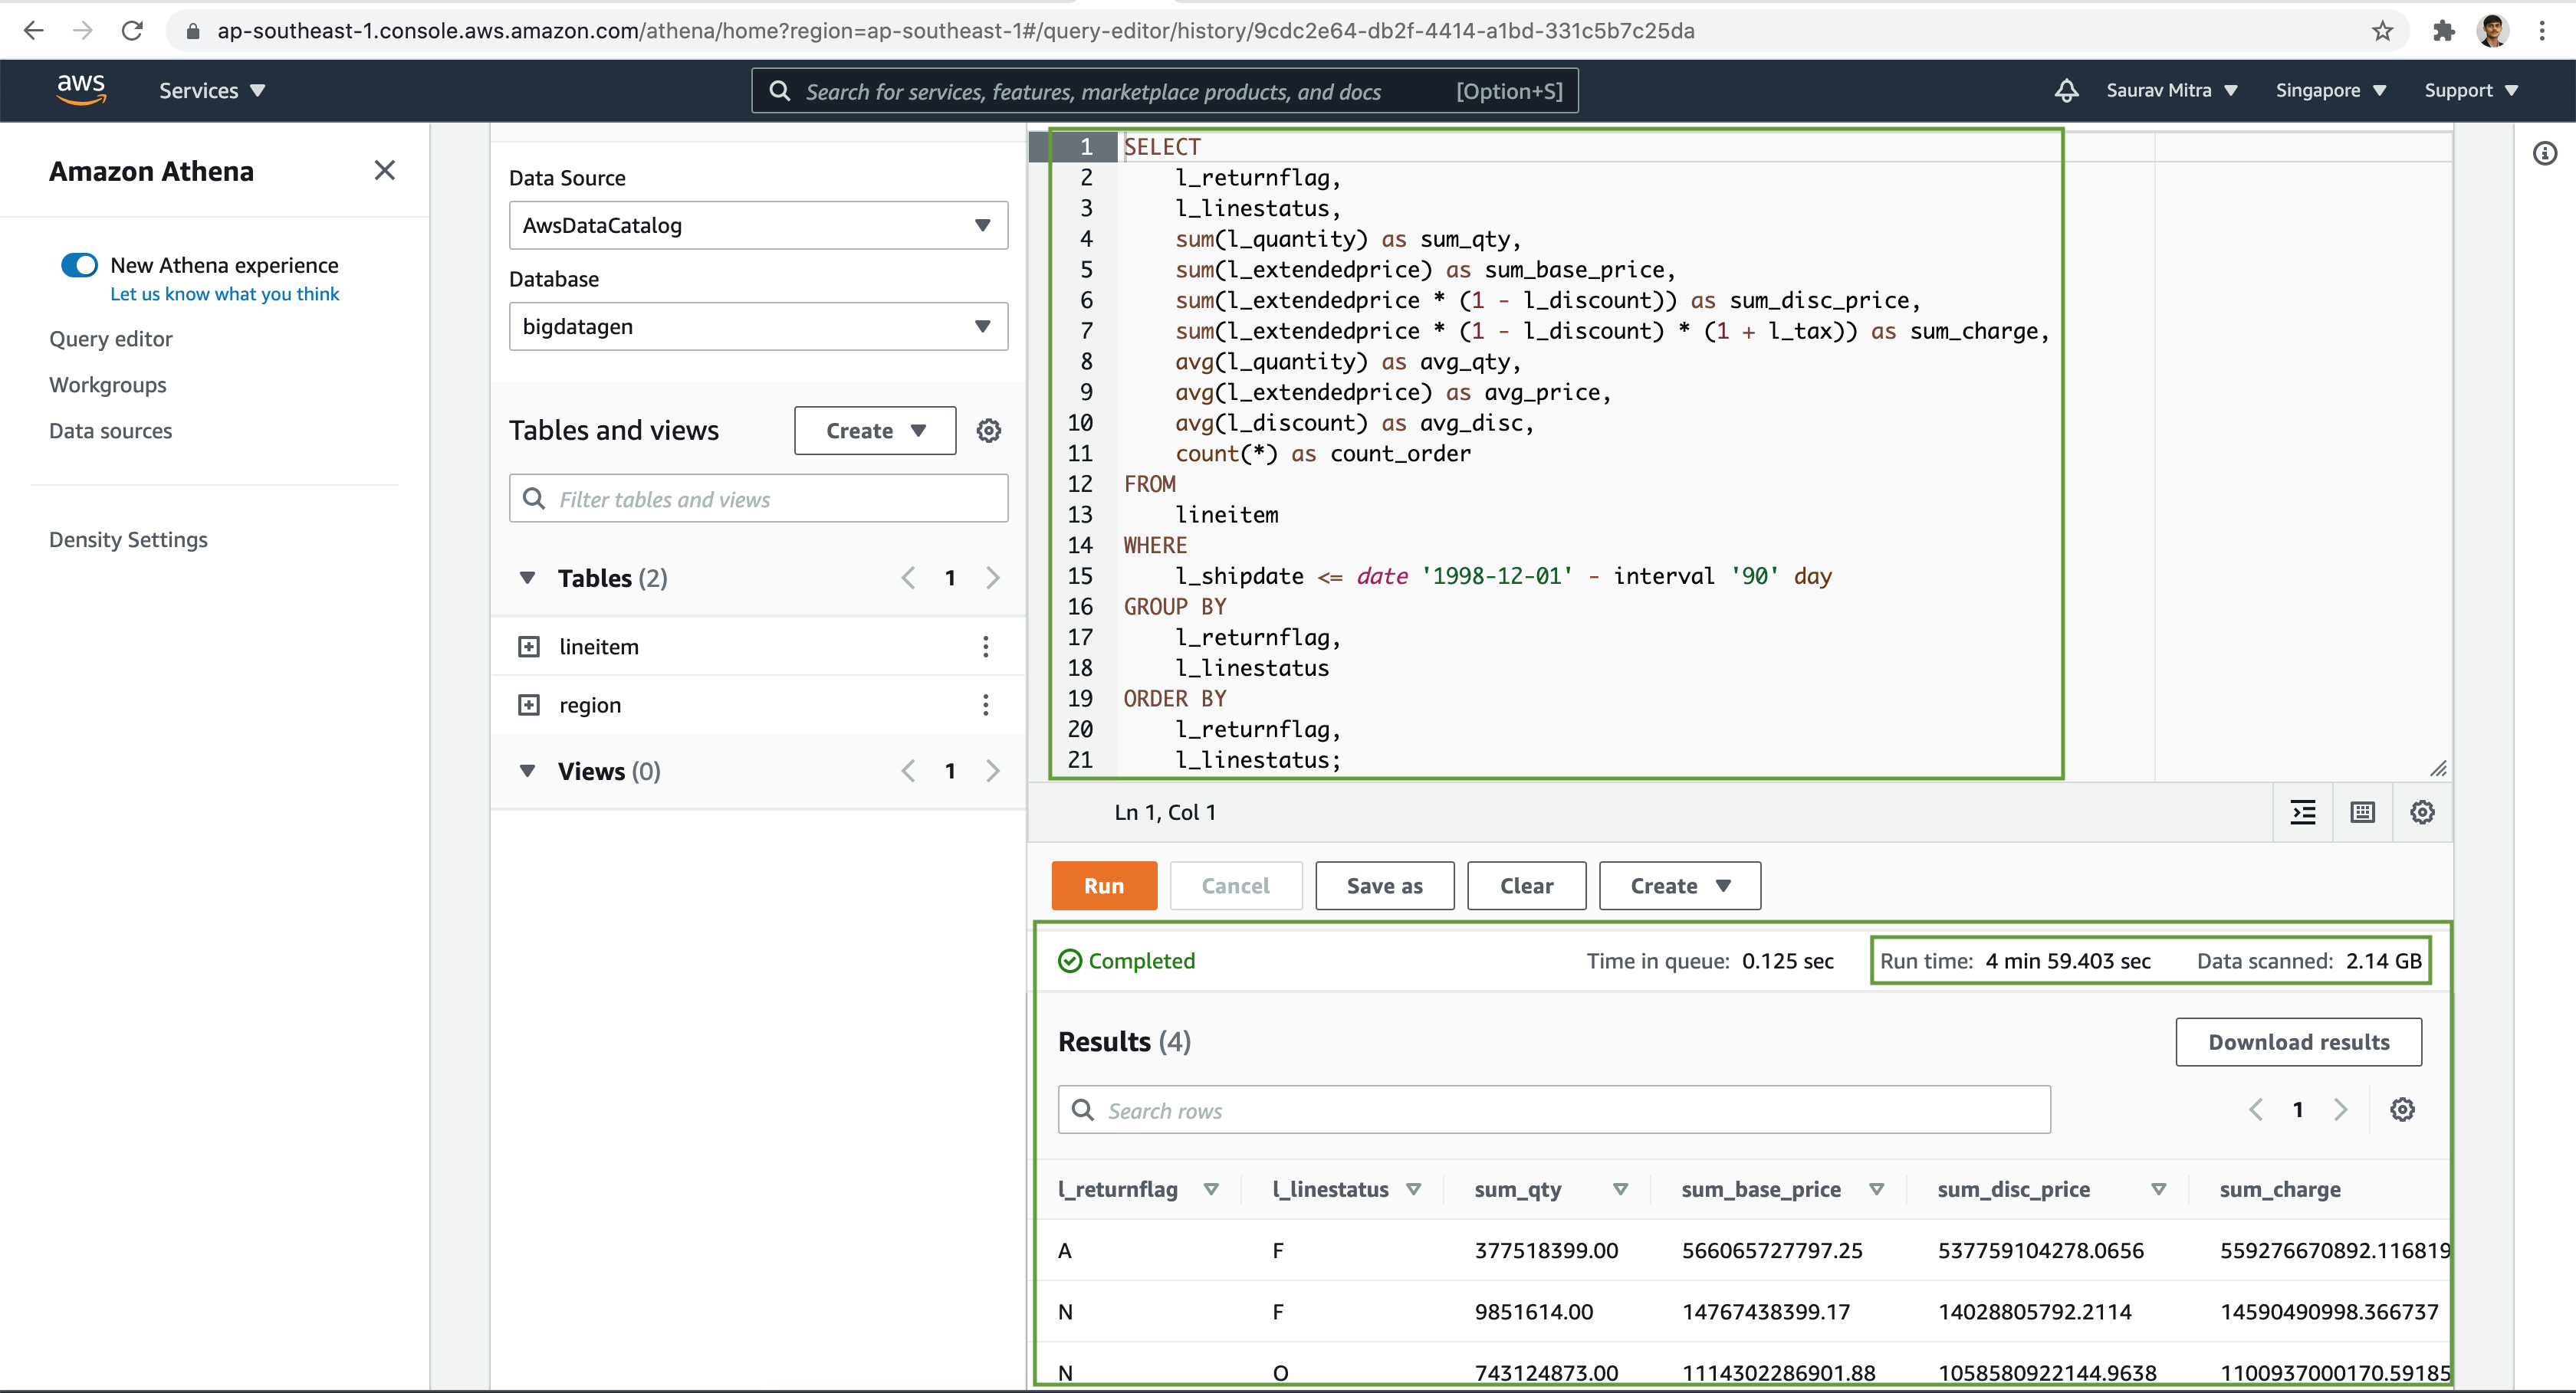Open Create dropdown next to Clear
The width and height of the screenshot is (2576, 1393).
(x=1679, y=885)
